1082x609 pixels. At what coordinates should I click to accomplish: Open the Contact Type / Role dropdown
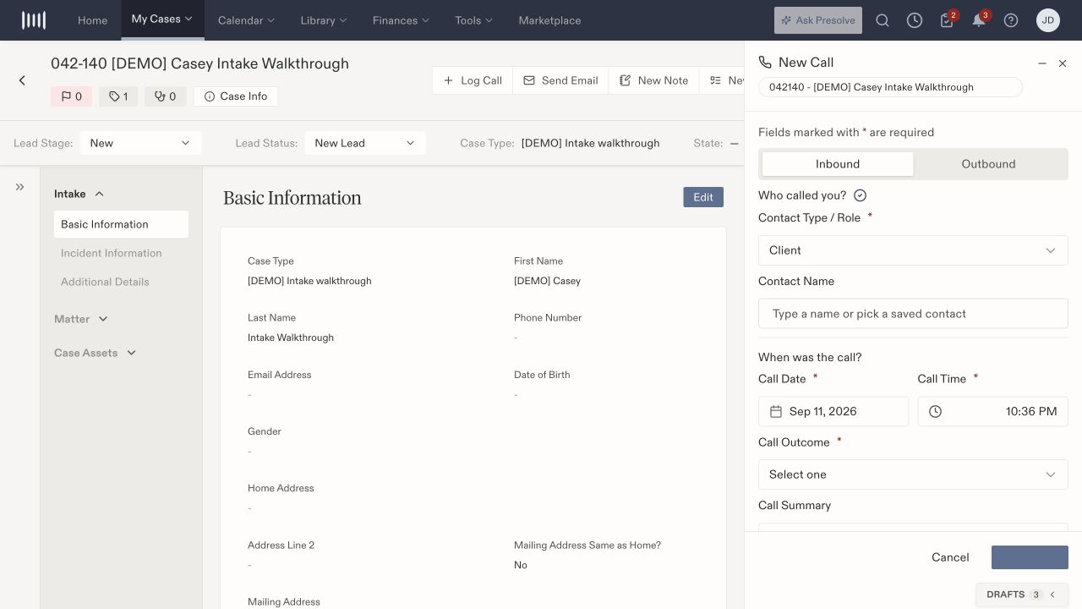[913, 250]
